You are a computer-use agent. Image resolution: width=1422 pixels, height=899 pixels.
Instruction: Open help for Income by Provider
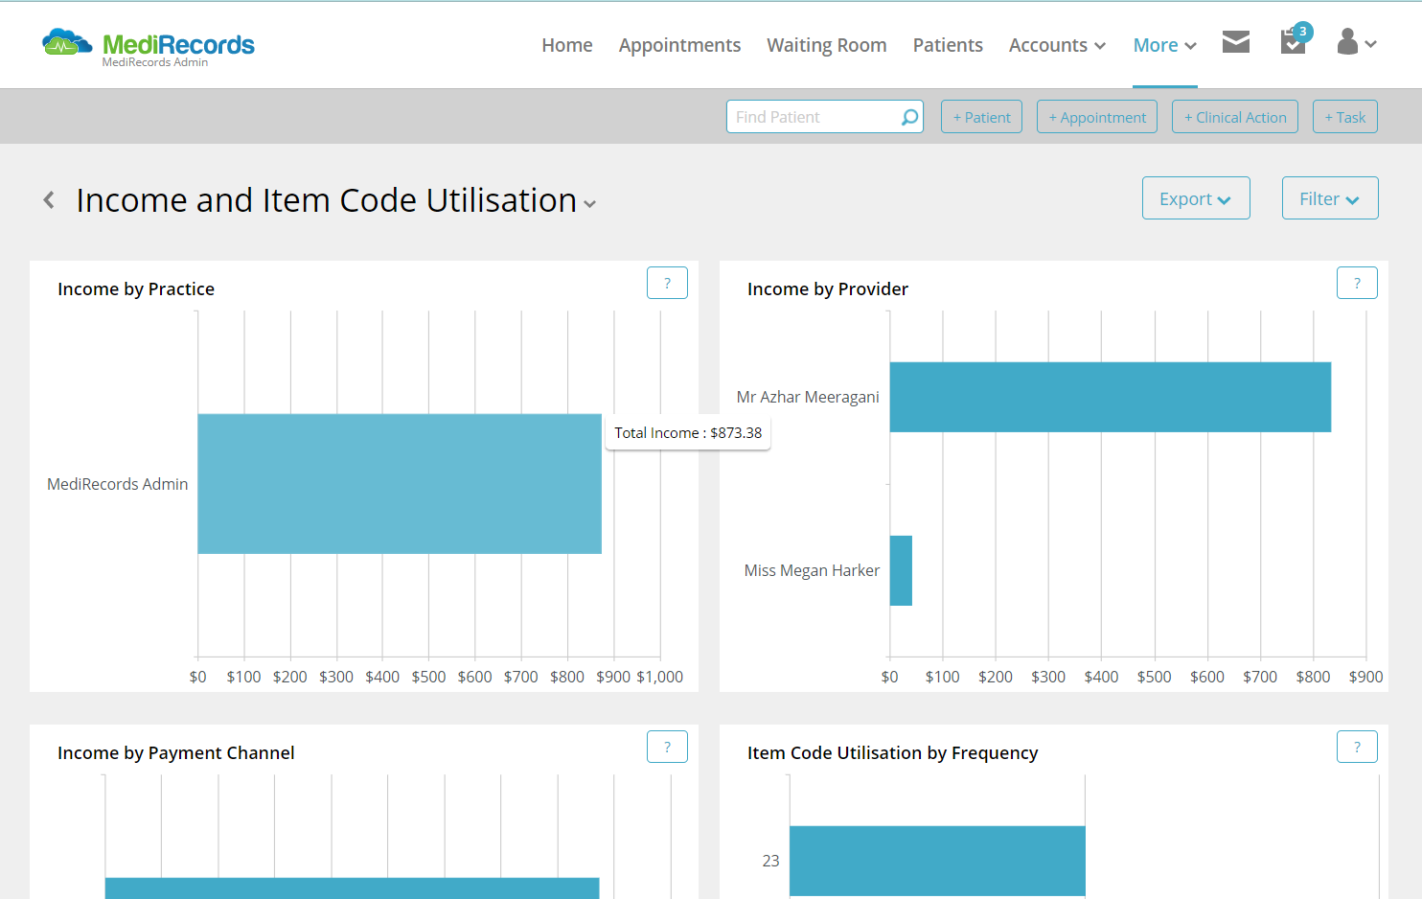tap(1357, 283)
